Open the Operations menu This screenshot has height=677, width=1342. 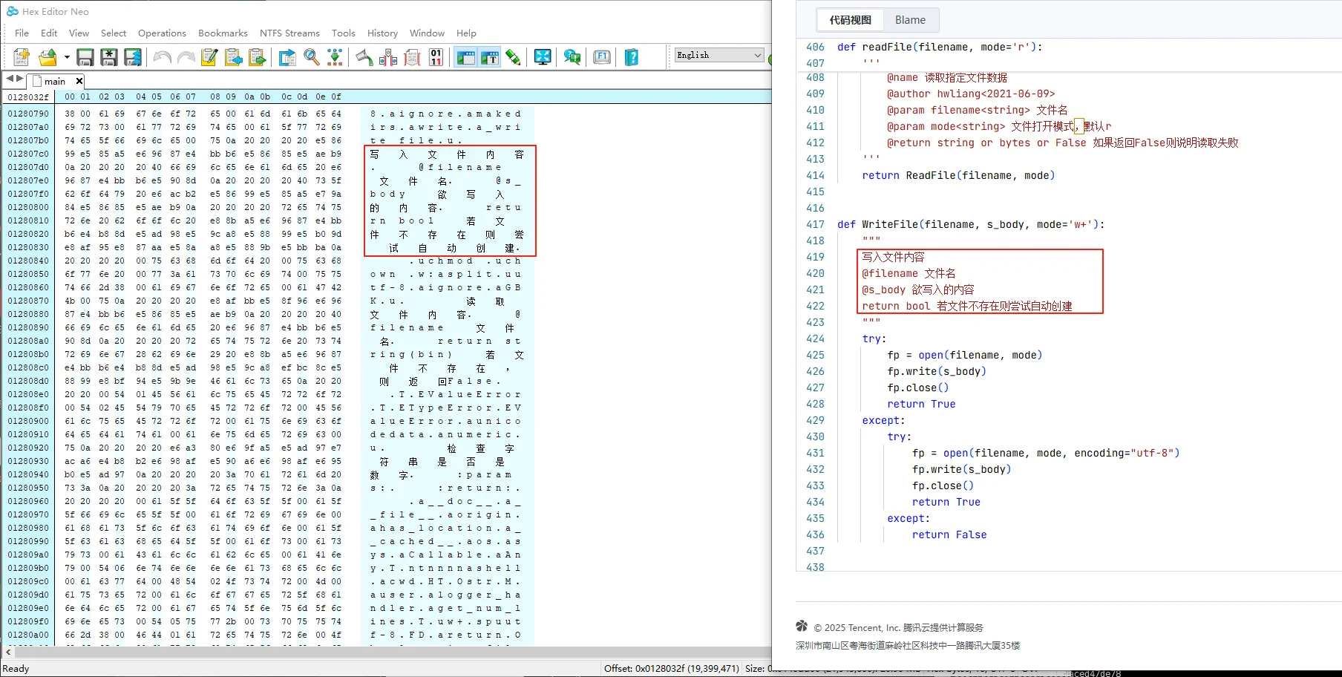tap(162, 33)
